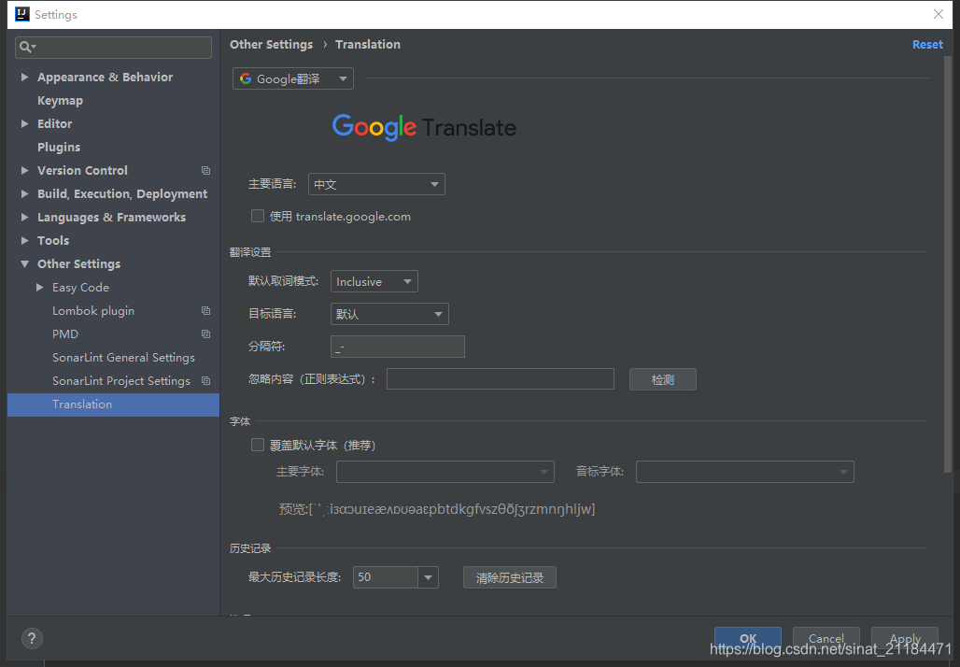Click project-level icon beside Lombok plugin
Viewport: 960px width, 667px height.
(x=205, y=310)
